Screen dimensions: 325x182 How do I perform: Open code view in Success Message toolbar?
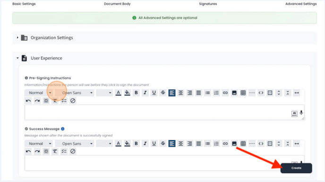tap(261, 143)
